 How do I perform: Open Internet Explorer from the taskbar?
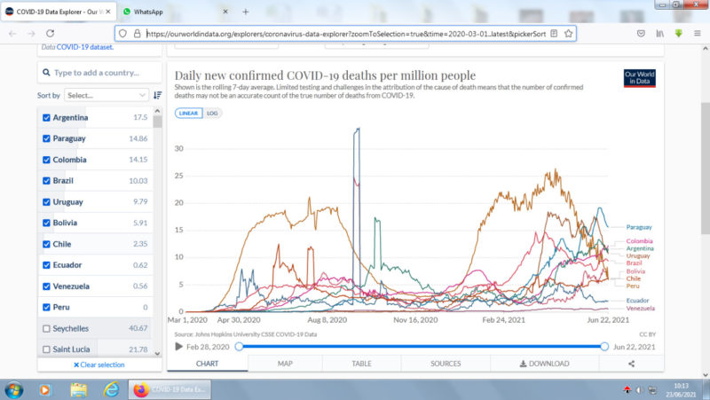pyautogui.click(x=112, y=389)
